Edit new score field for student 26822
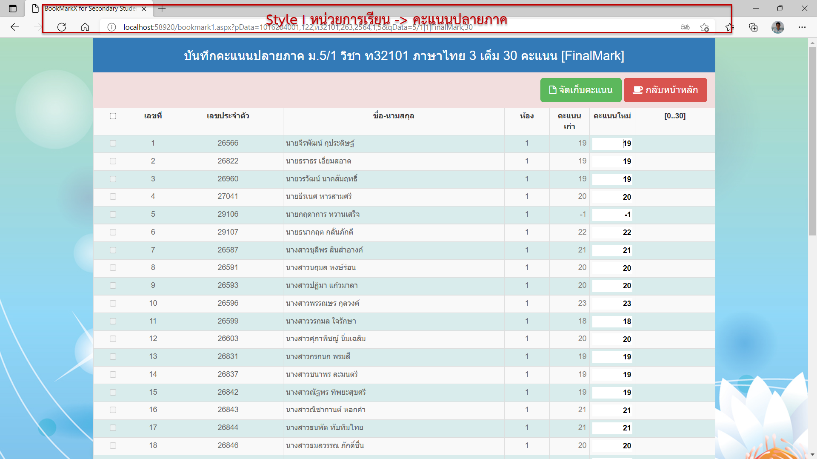The height and width of the screenshot is (459, 817). pos(612,161)
